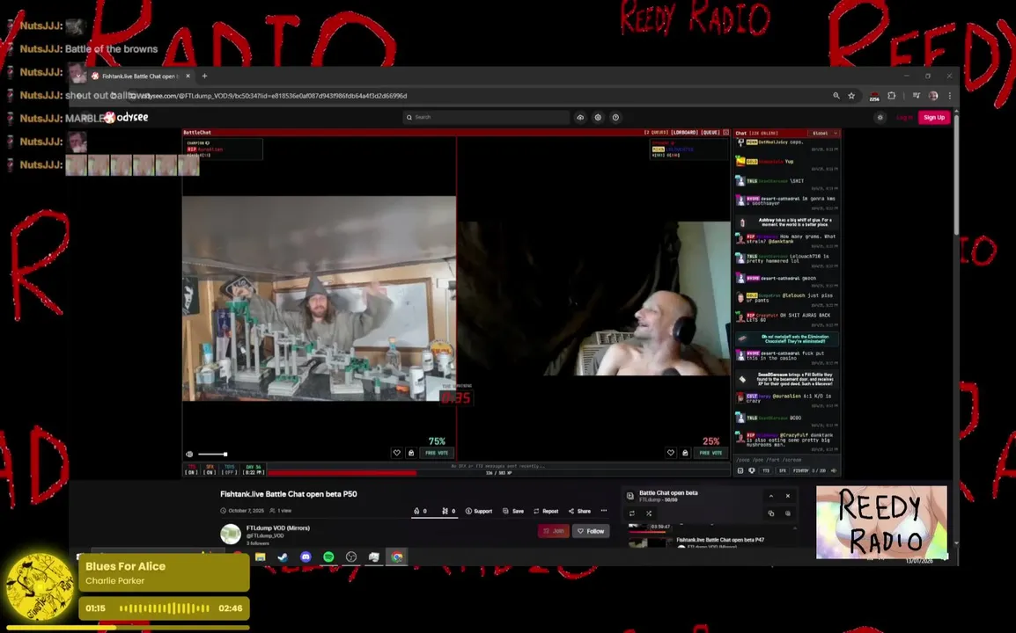Open the Chrome profile avatar
This screenshot has width=1016, height=633.
(933, 96)
